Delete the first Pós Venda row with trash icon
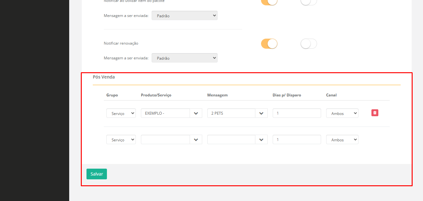The image size is (423, 201). point(375,113)
